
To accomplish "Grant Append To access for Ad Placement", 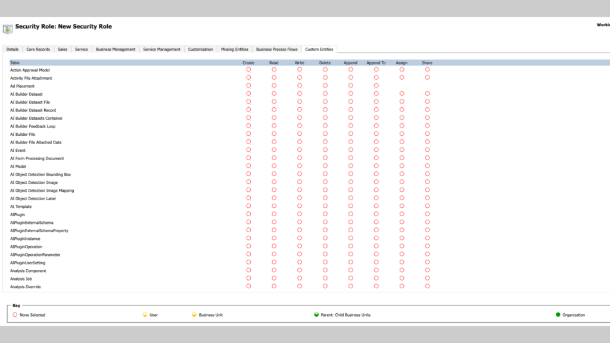I will coord(376,86).
